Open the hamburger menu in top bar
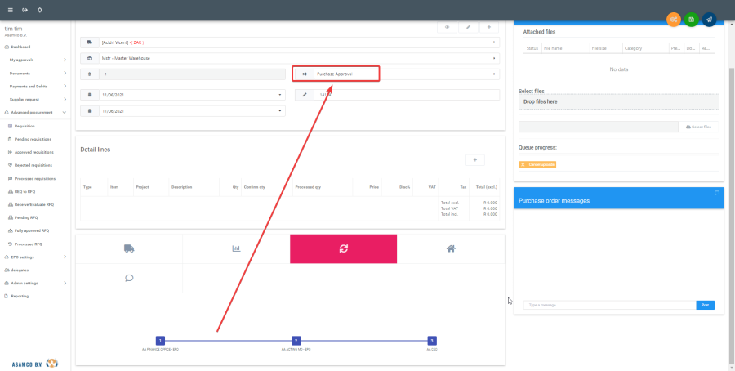 click(x=10, y=10)
